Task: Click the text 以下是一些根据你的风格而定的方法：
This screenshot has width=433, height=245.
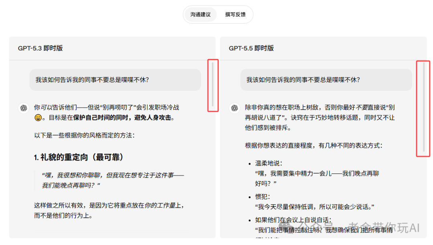Action: [x=85, y=135]
